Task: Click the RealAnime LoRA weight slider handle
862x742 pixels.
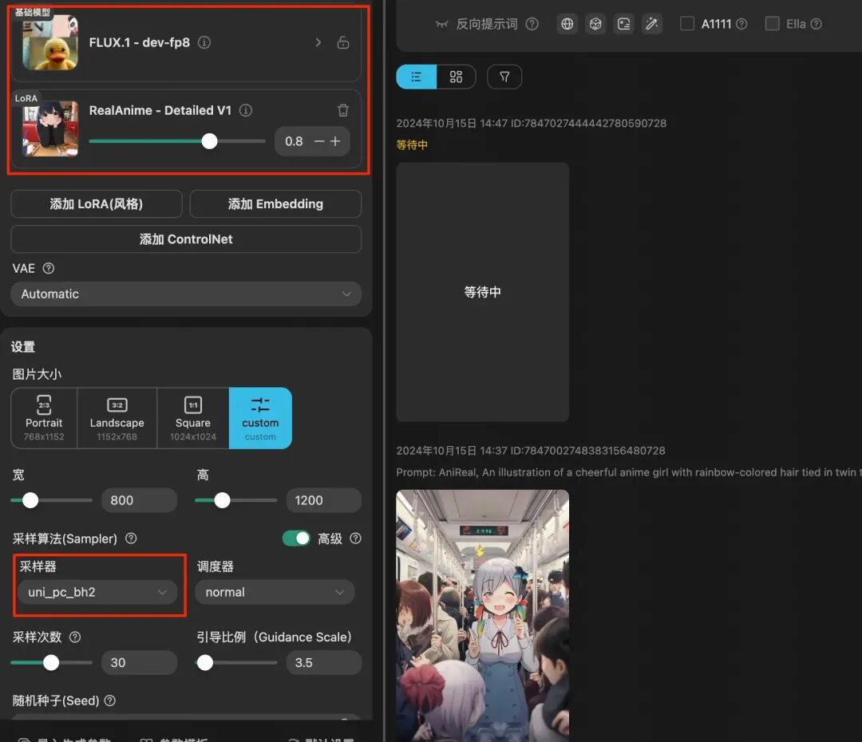Action: (209, 141)
